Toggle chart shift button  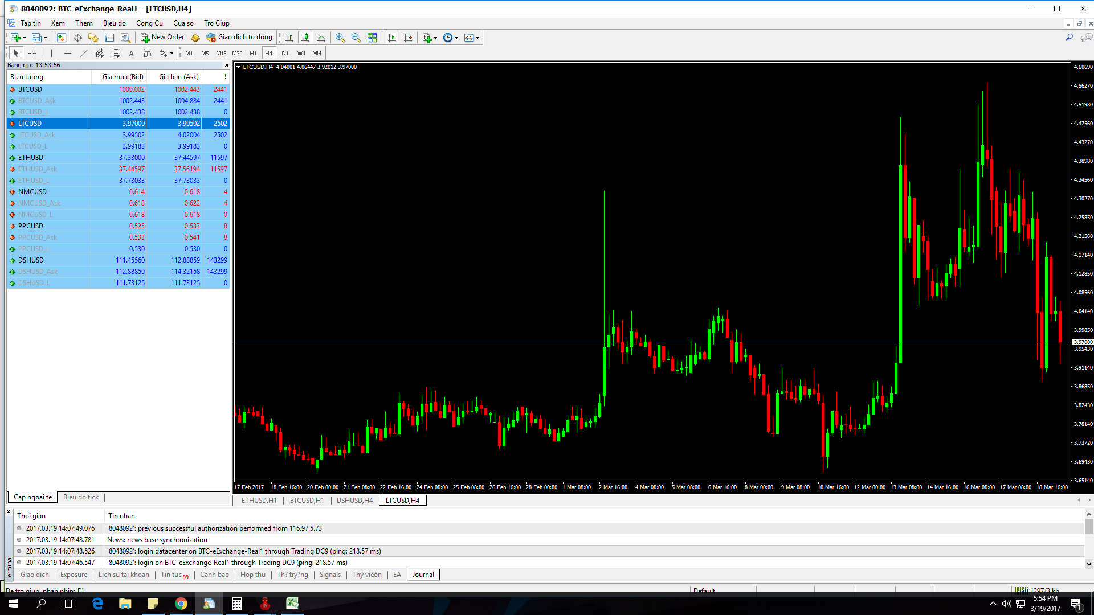[408, 38]
